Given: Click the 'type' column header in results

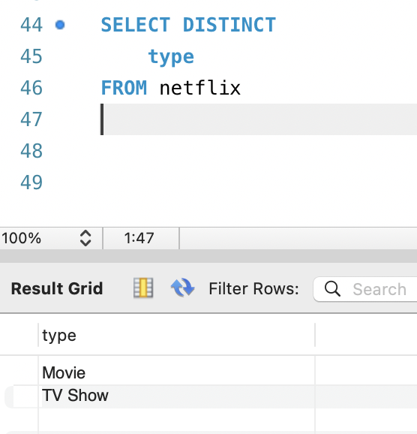Looking at the screenshot, I should pyautogui.click(x=176, y=335).
